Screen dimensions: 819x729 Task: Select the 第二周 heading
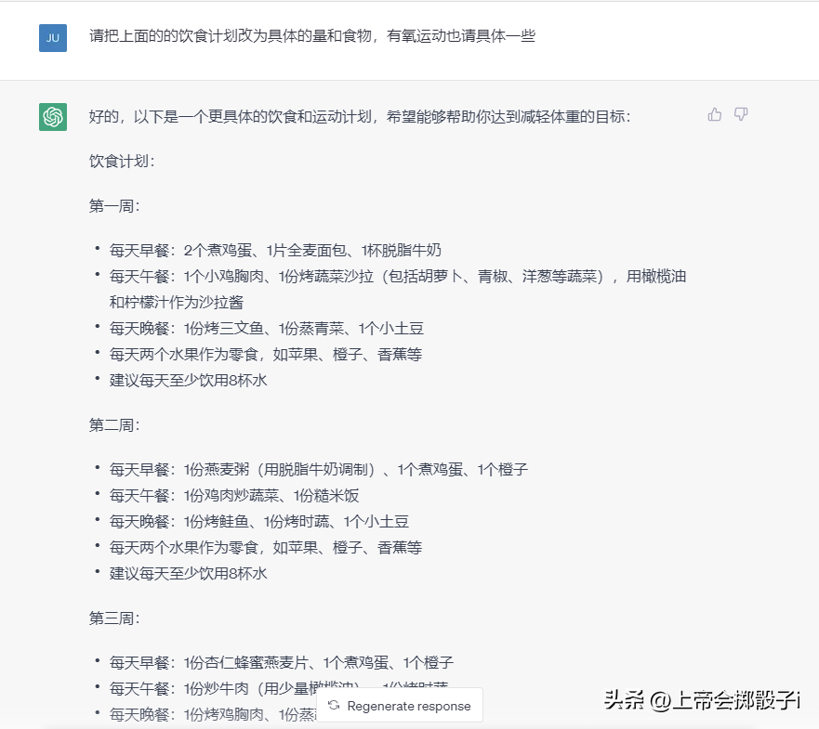[114, 425]
